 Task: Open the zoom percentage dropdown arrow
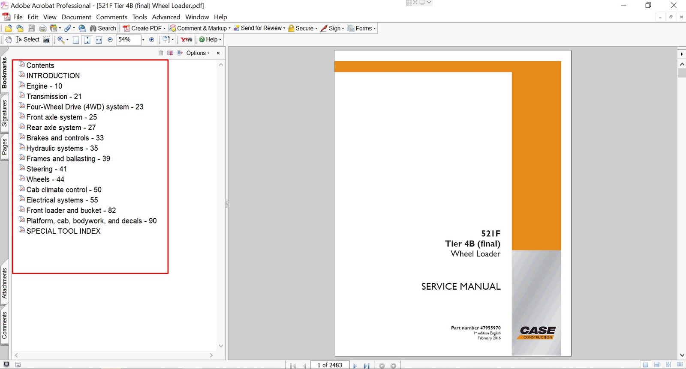coord(143,39)
